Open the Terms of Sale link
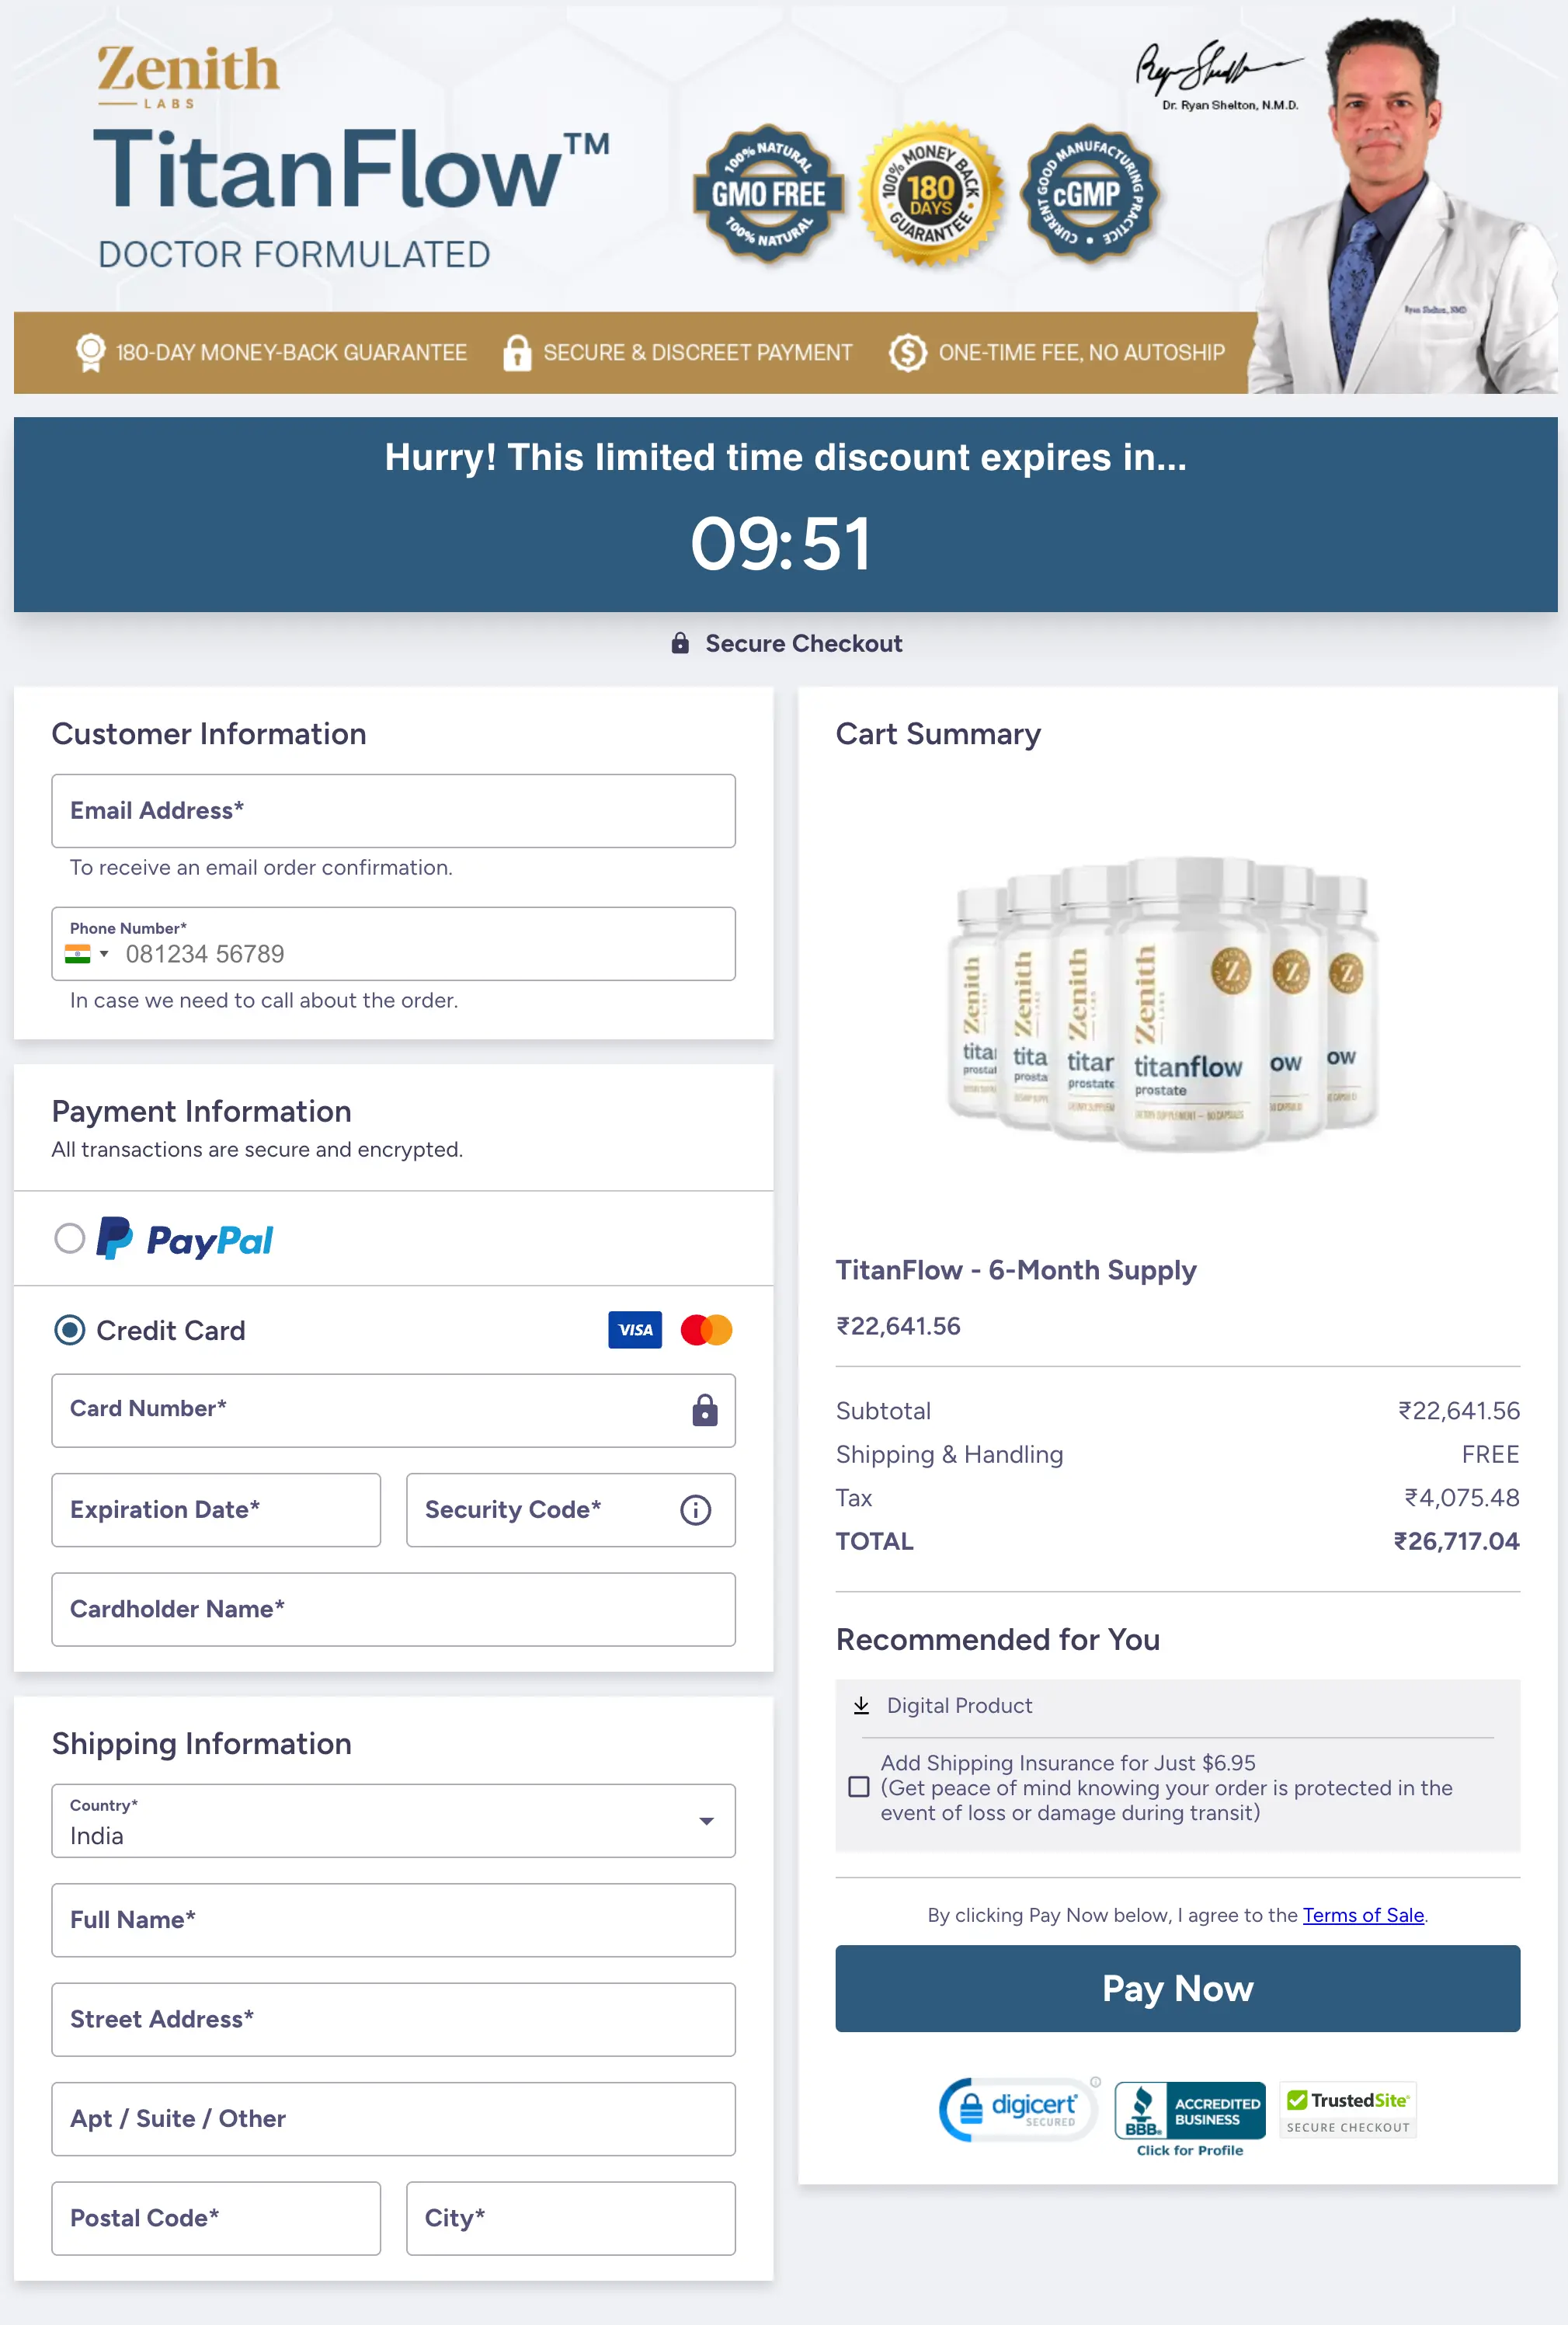 (x=1363, y=1915)
